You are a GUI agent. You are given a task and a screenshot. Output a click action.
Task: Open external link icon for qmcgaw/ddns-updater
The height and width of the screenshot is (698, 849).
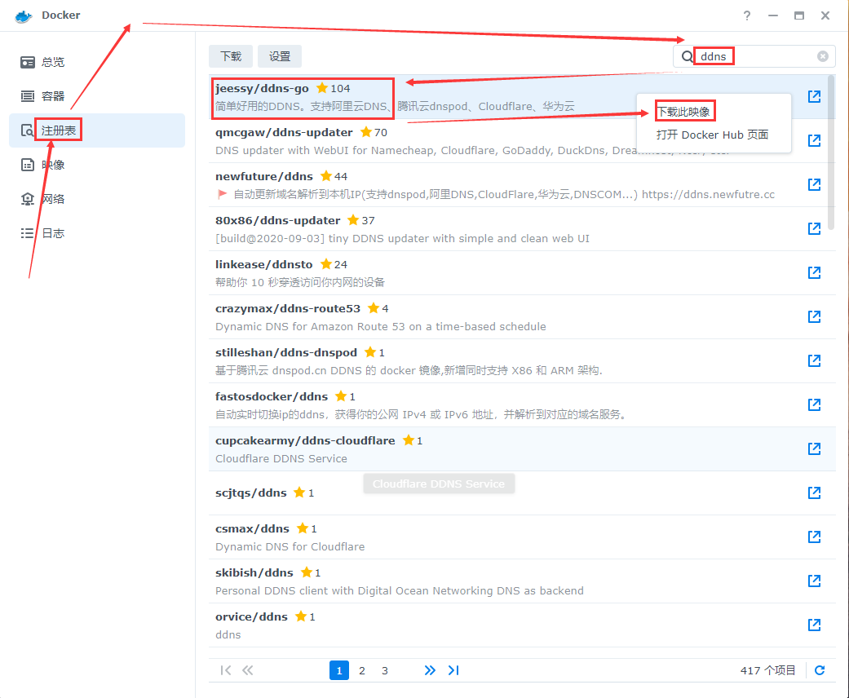tap(814, 140)
